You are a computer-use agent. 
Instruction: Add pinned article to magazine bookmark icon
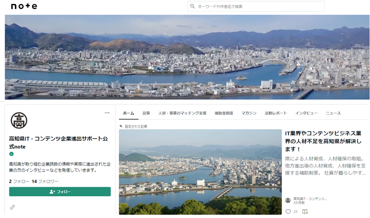(x=305, y=211)
